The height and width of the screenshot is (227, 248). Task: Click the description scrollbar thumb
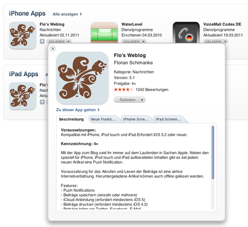pos(213,152)
